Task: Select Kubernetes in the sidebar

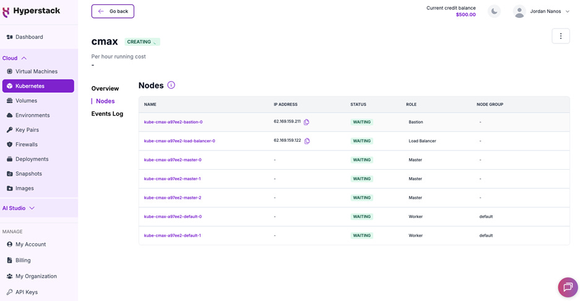Action: [38, 86]
